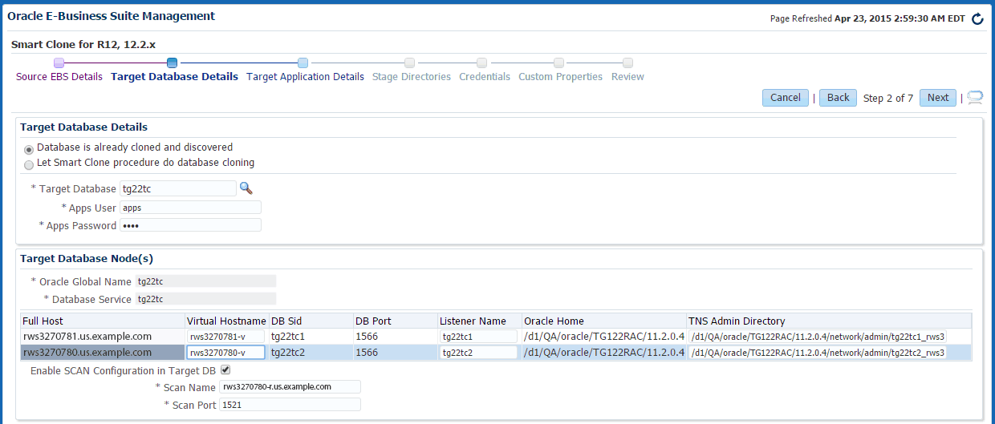Click the DB Port column header
The image size is (995, 424).
click(395, 321)
